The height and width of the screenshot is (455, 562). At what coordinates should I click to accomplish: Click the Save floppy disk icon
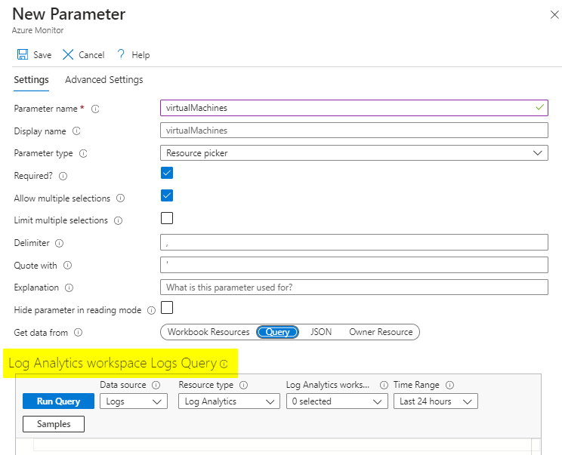23,54
